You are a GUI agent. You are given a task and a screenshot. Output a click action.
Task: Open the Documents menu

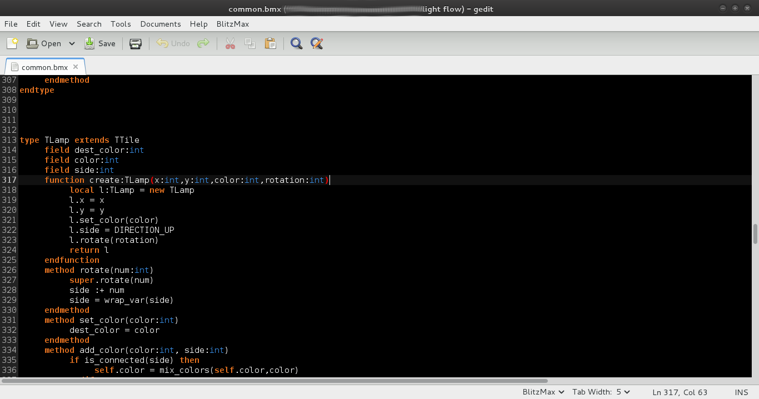coord(161,24)
